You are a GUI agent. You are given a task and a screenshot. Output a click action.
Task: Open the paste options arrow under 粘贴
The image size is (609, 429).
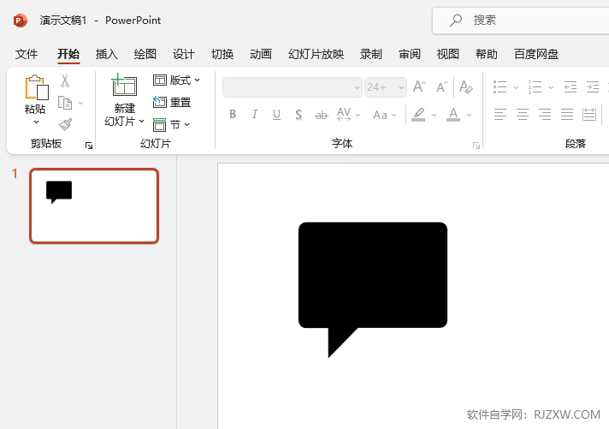(x=36, y=122)
